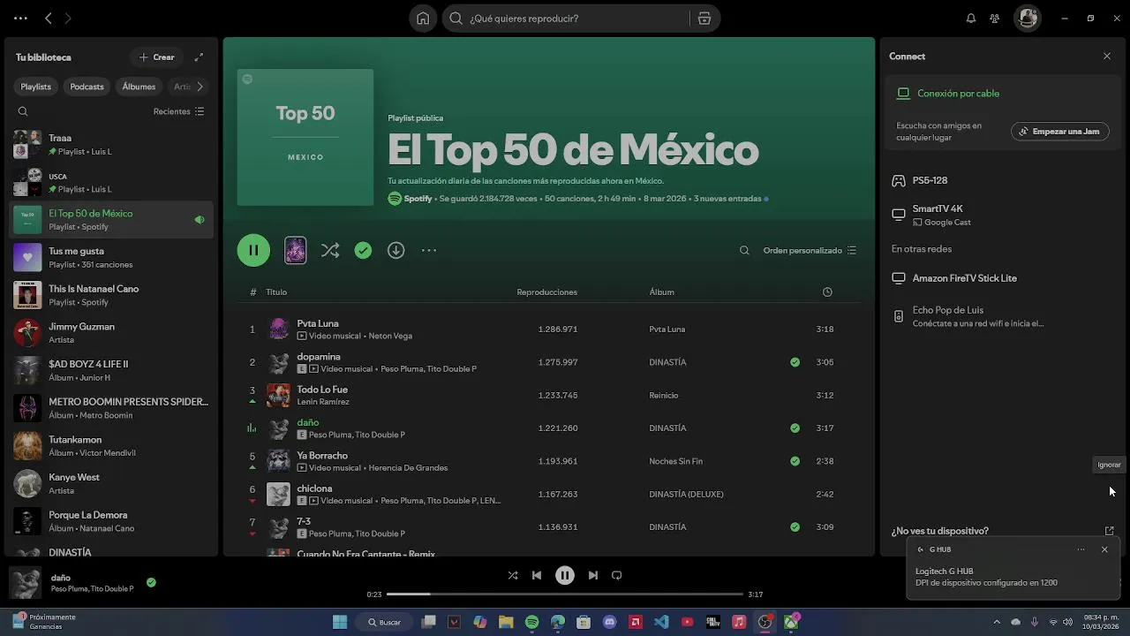Open the Home icon button

point(423,19)
